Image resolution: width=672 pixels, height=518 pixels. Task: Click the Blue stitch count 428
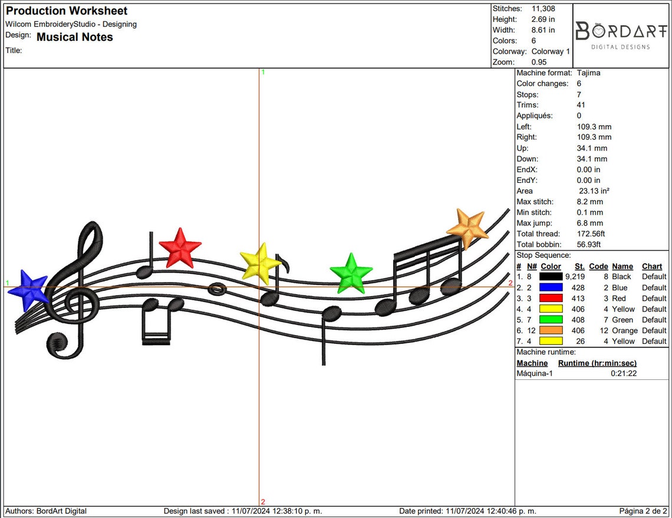(578, 287)
